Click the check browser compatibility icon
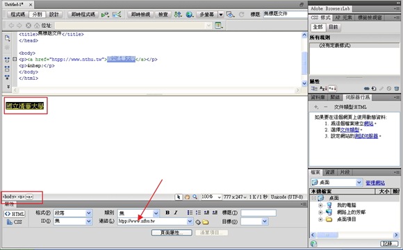 pyautogui.click(x=105, y=15)
